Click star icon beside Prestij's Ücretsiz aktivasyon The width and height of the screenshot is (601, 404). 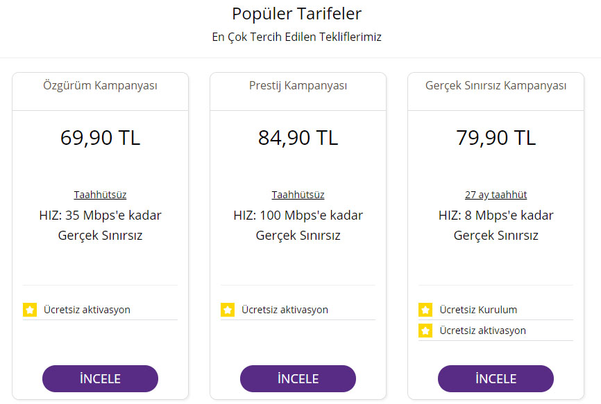pos(227,310)
